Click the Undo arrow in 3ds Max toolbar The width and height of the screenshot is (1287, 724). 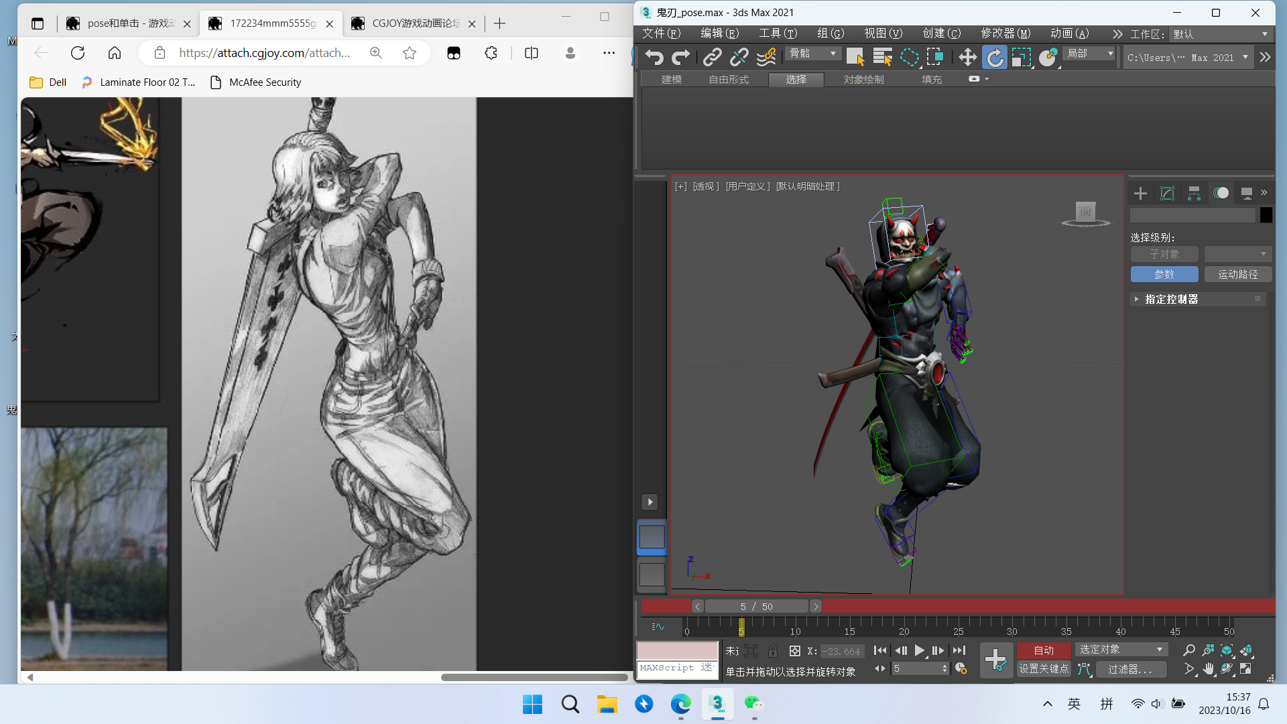pyautogui.click(x=654, y=58)
